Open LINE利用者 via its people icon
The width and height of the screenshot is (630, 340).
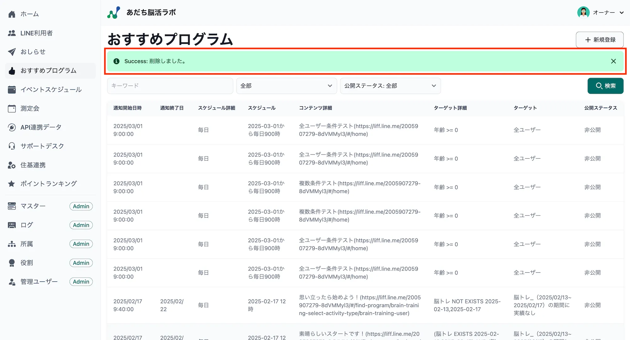12,33
